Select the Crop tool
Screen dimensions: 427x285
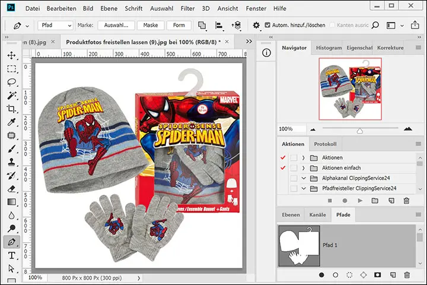coord(11,109)
